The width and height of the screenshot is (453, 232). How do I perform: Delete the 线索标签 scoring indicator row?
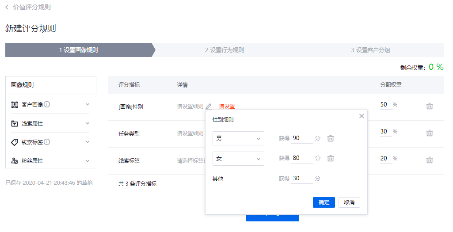click(x=429, y=160)
